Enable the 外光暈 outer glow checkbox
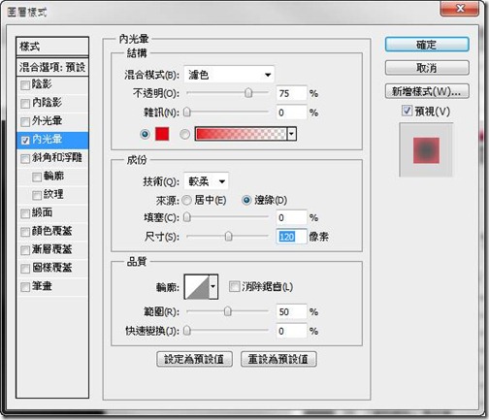Image resolution: width=489 pixels, height=420 pixels. pyautogui.click(x=25, y=122)
